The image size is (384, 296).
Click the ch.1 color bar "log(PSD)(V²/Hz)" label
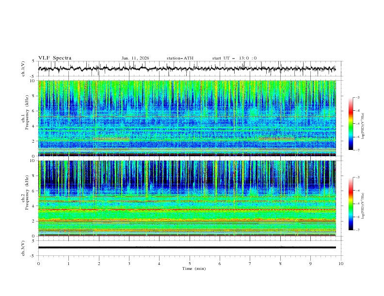[x=363, y=126]
